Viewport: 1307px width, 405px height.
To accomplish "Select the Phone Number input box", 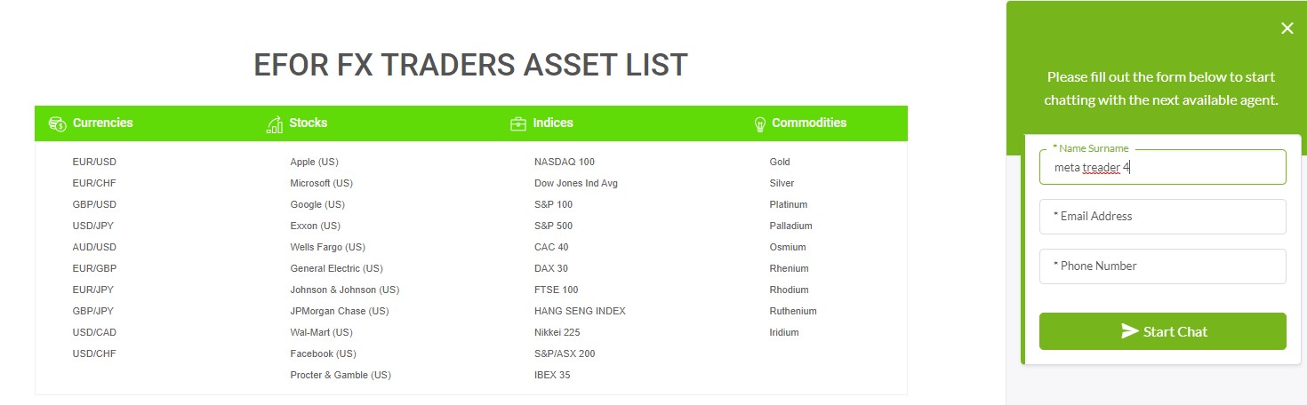I will click(x=1163, y=266).
